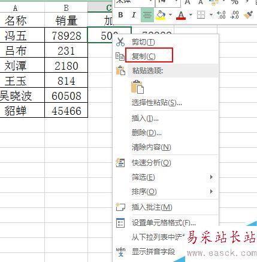This screenshot has height=262, width=257.
Task: Click the increase font size A
Action: [x=188, y=2]
